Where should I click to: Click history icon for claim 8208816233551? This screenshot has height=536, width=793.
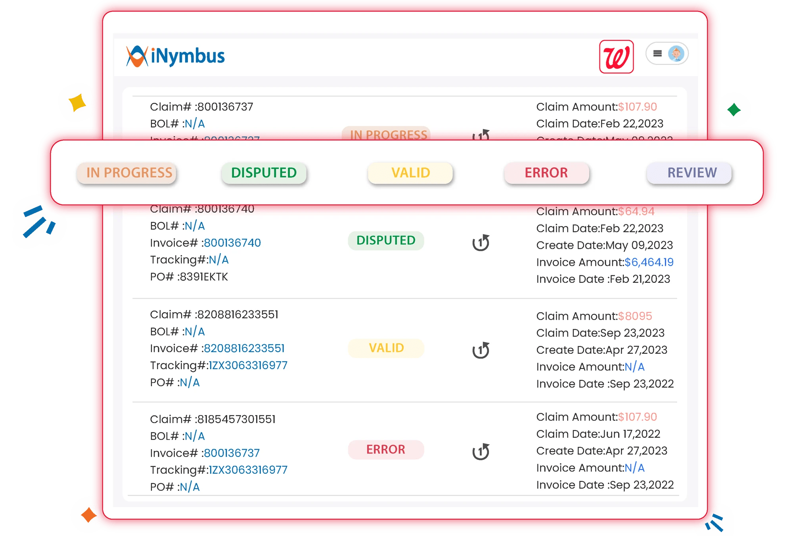[481, 350]
